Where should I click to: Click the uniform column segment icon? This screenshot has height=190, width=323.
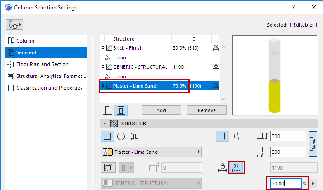(x=108, y=110)
